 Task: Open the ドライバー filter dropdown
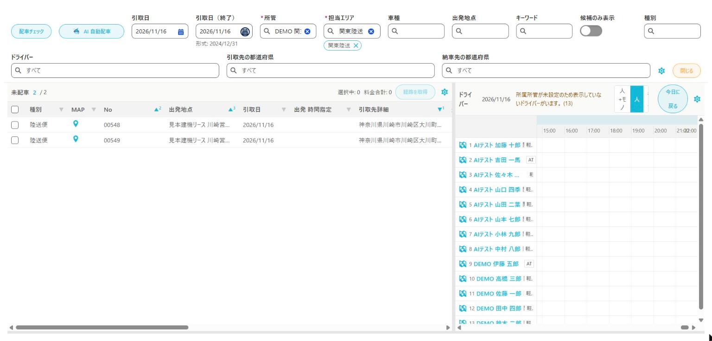[x=115, y=71]
